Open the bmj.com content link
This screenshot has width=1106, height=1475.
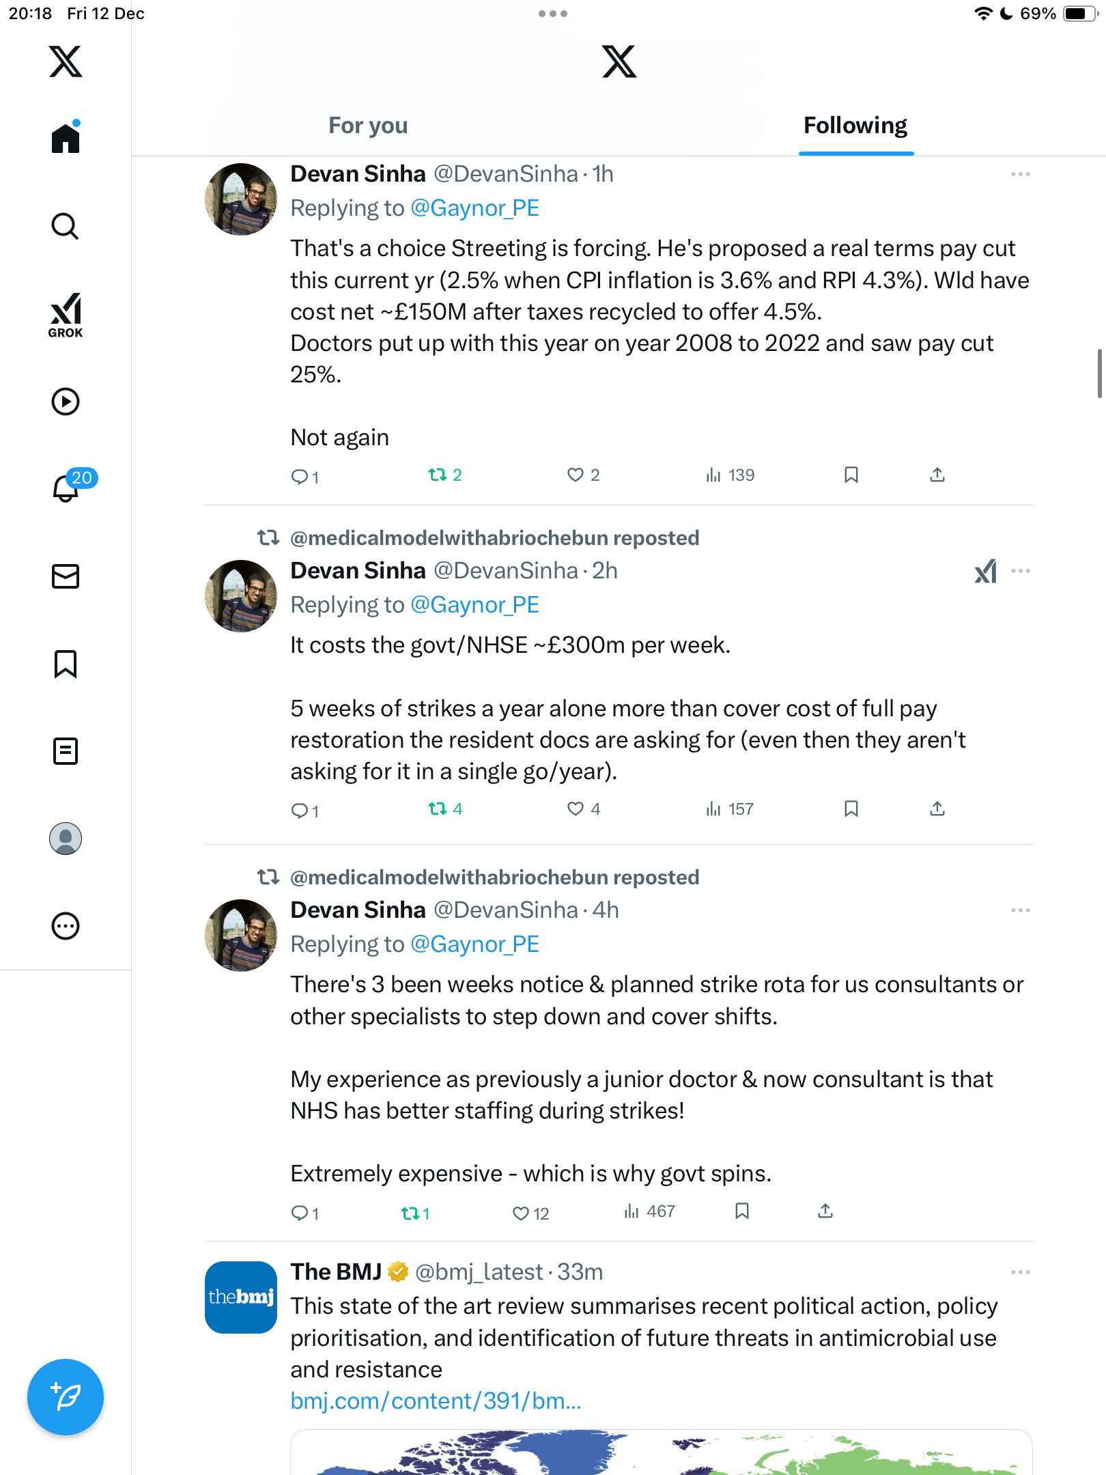pyautogui.click(x=436, y=1401)
